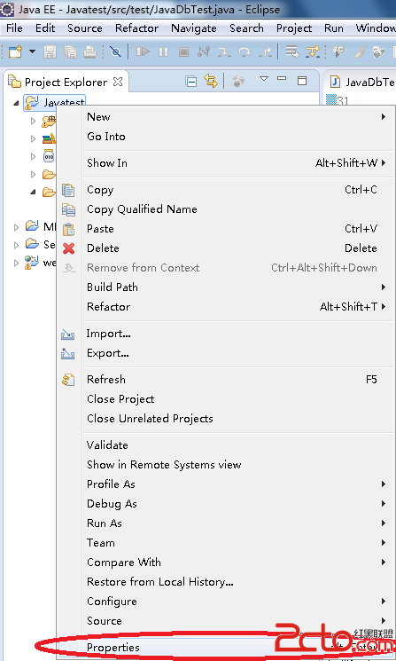Open the Project menu
Viewport: 396px width, 661px height.
(x=294, y=28)
